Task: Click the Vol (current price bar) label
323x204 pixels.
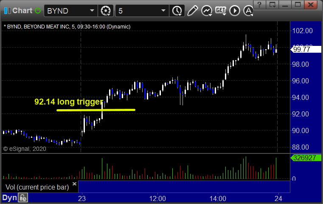Action: point(37,187)
